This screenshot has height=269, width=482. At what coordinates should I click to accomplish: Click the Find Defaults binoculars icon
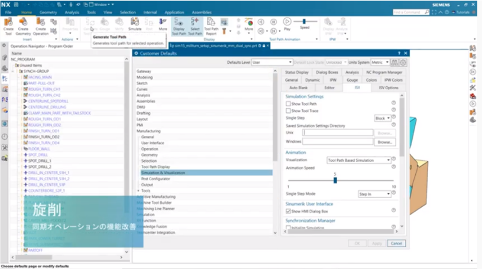394,63
